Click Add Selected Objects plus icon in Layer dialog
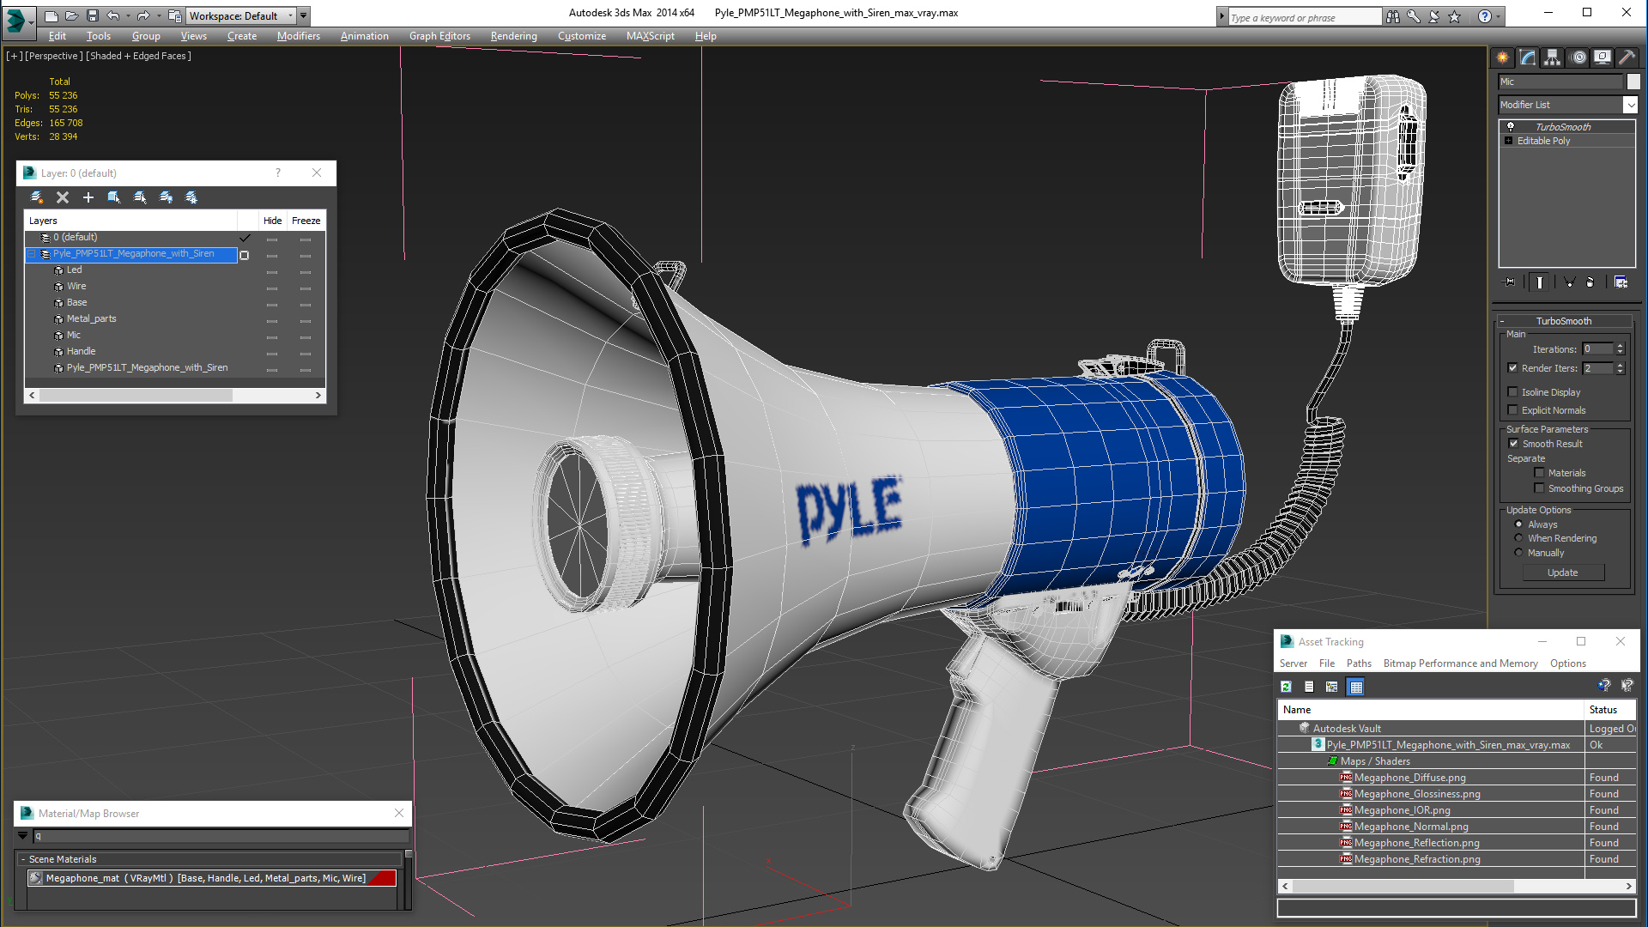This screenshot has height=927, width=1648. [88, 197]
